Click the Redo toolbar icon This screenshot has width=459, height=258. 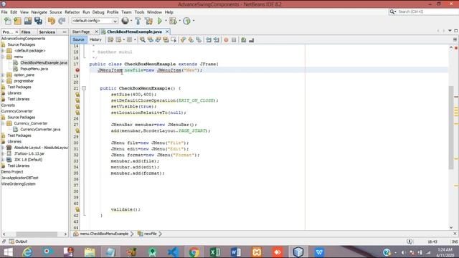pyautogui.click(x=62, y=21)
